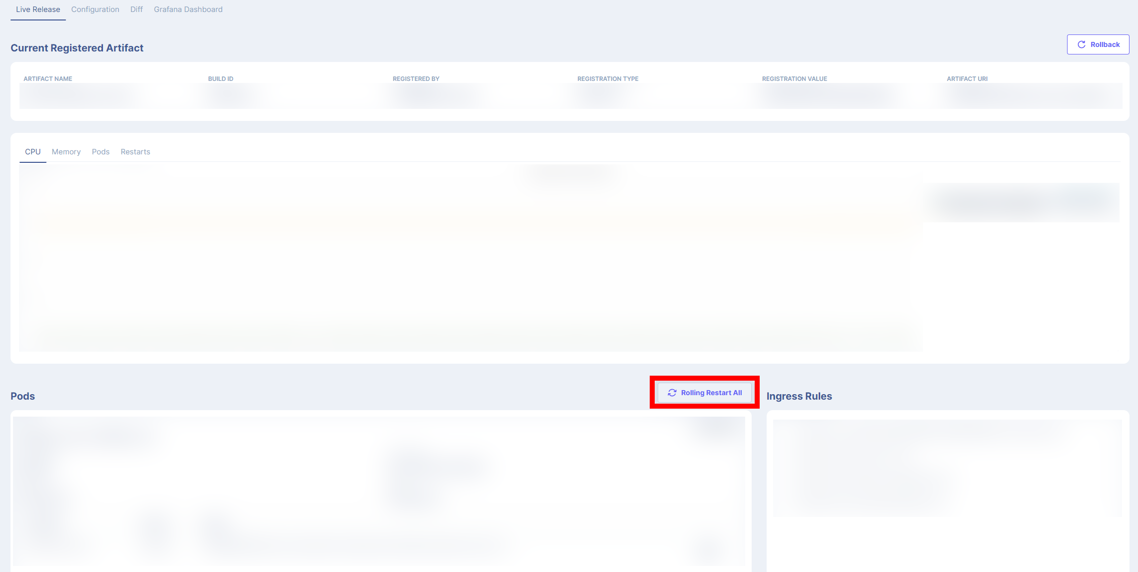Screen dimensions: 1138x572
Task: Click the Artifact URI column header
Action: (967, 79)
